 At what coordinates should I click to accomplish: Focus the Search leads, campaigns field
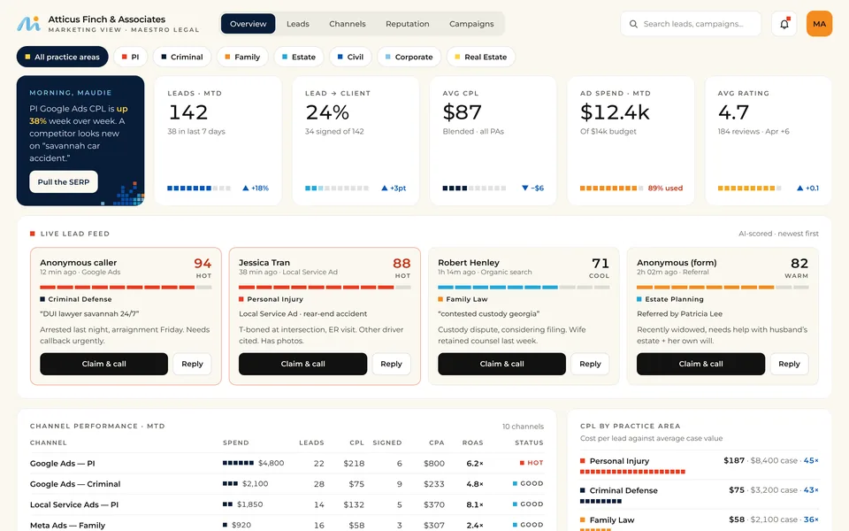click(x=691, y=24)
